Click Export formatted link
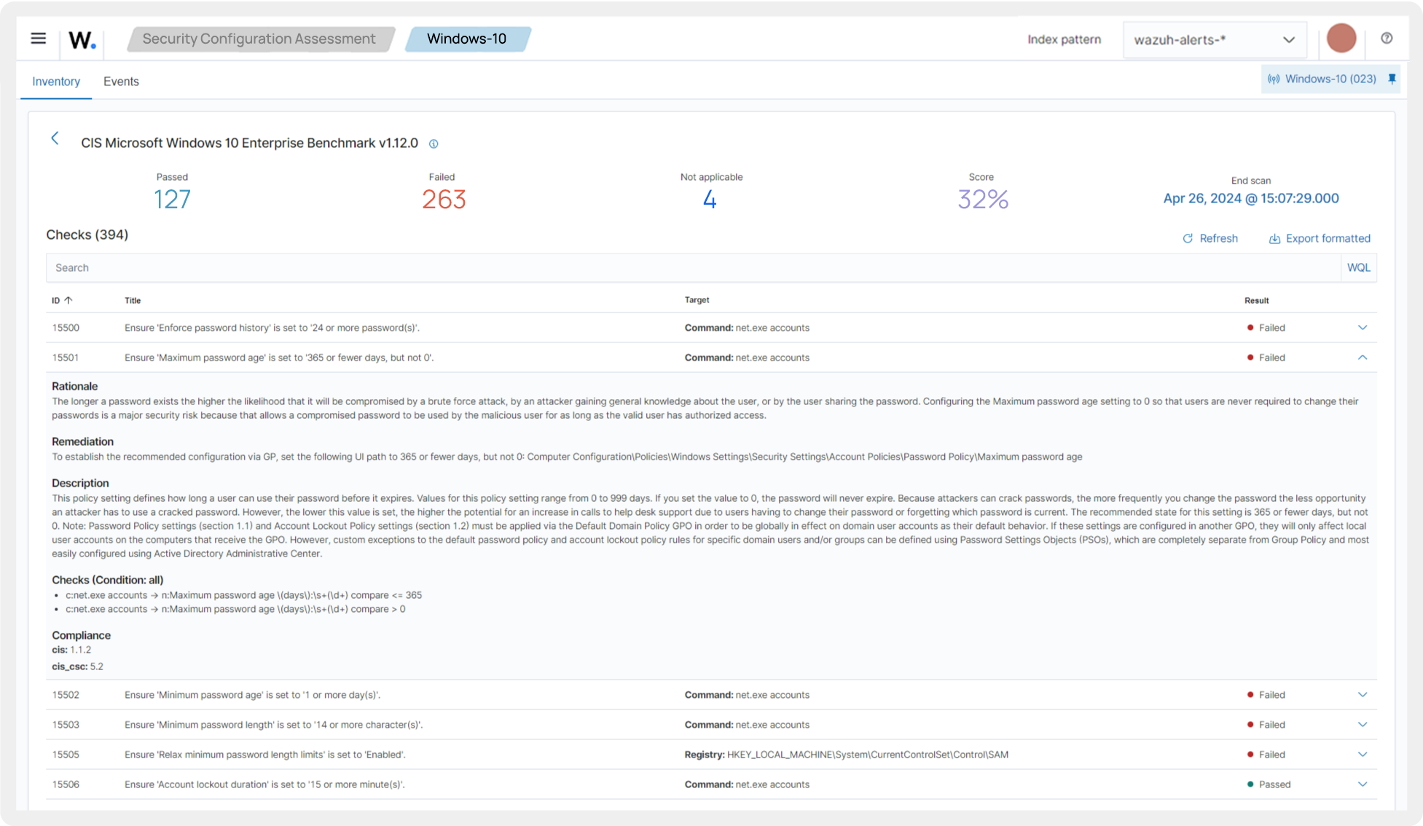The image size is (1423, 826). (1320, 238)
